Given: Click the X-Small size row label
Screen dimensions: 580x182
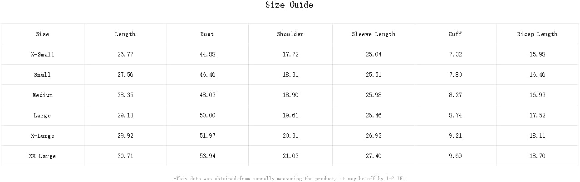Looking at the screenshot, I should point(42,54).
